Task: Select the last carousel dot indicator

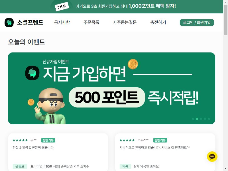Action: (209, 119)
